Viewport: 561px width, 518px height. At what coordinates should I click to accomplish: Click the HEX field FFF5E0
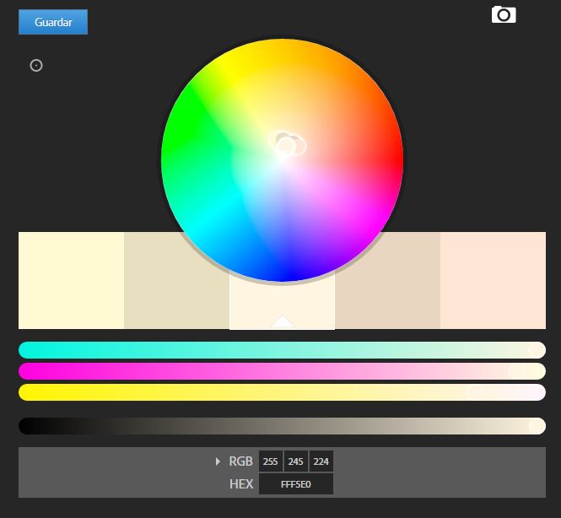click(x=296, y=484)
